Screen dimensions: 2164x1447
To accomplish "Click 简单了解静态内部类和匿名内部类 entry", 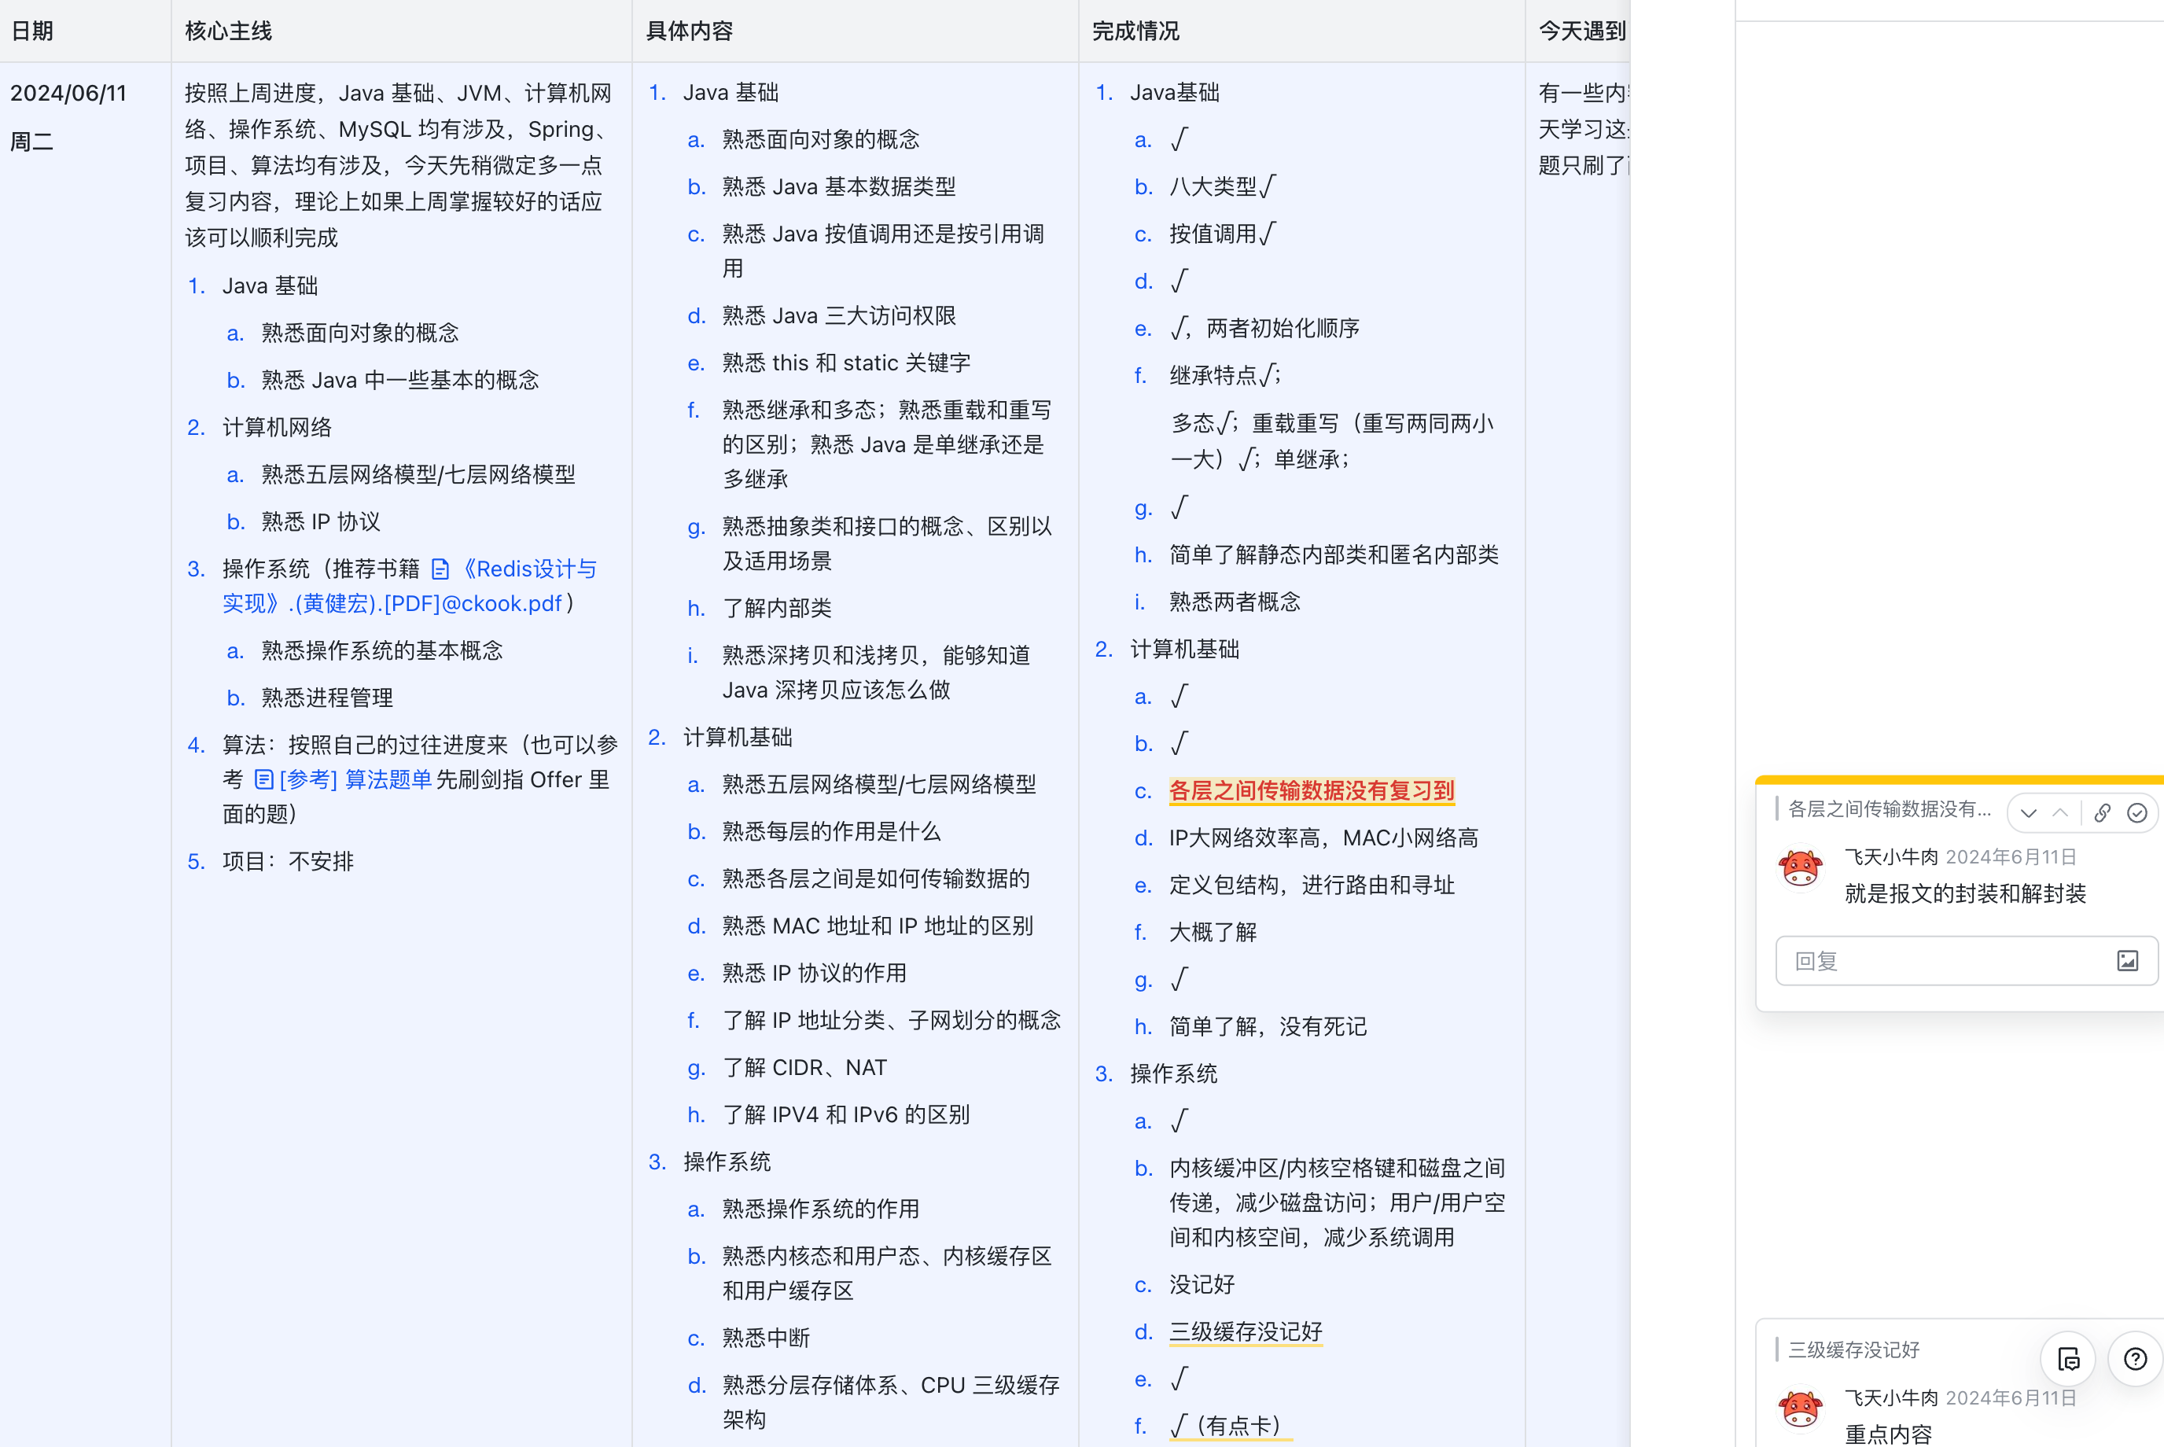I will (1334, 554).
